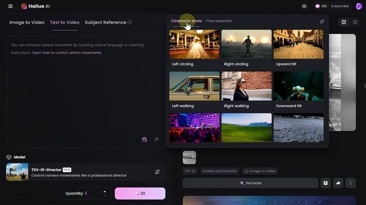Screen dimensions: 366x205
Task: Open the black-and-white video preview
Action: pyautogui.click(x=343, y=83)
